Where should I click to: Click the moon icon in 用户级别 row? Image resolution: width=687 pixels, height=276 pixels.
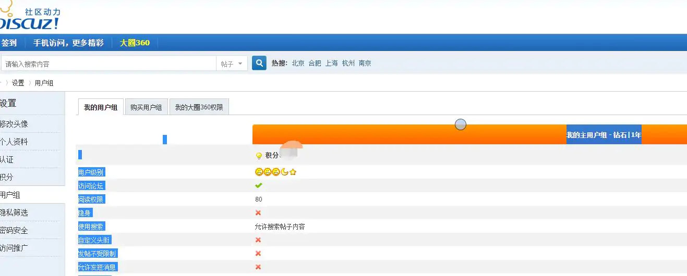pyautogui.click(x=284, y=172)
